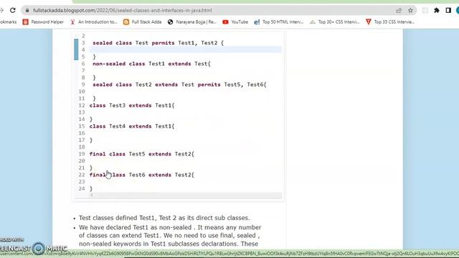Click 'sealed class Test permits Test1, Test2' line
The width and height of the screenshot is (459, 258).
(158, 43)
